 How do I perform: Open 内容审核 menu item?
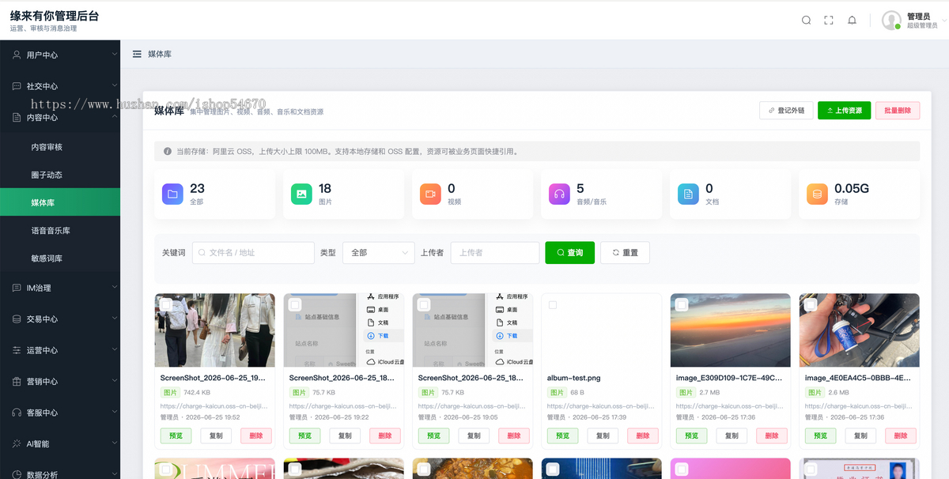60,147
